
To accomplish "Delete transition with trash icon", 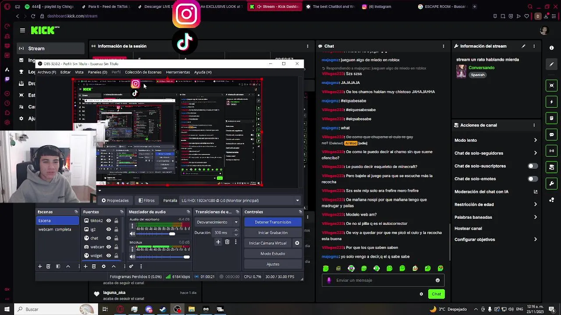I will click(227, 242).
